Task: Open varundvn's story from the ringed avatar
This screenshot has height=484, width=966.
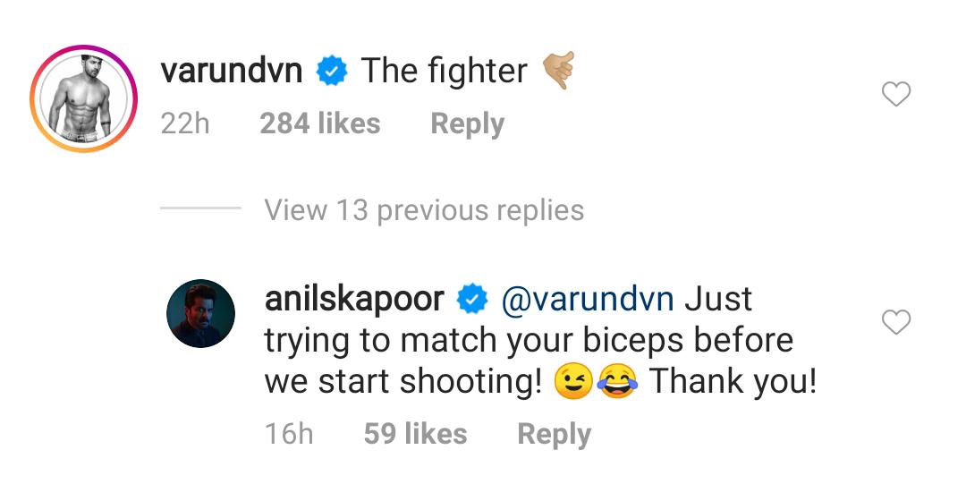Action: [x=83, y=98]
